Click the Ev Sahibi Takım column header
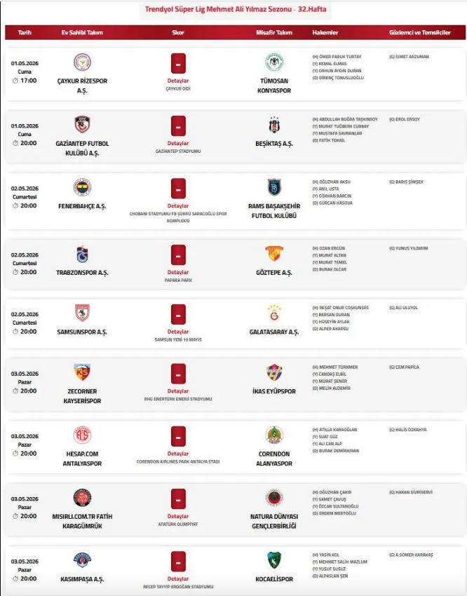This screenshot has width=467, height=596. (82, 32)
